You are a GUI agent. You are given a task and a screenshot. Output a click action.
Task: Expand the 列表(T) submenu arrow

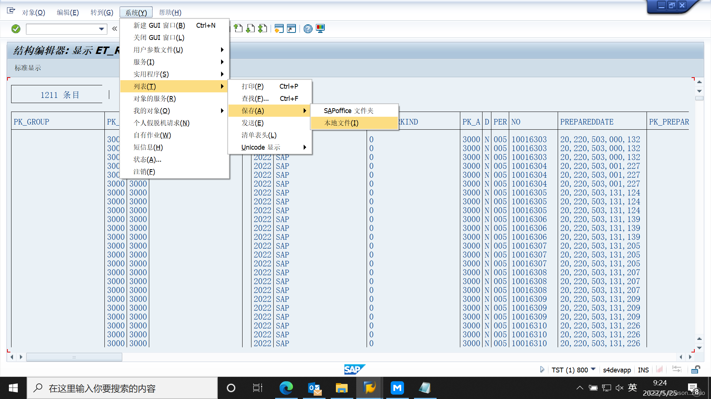pos(222,86)
